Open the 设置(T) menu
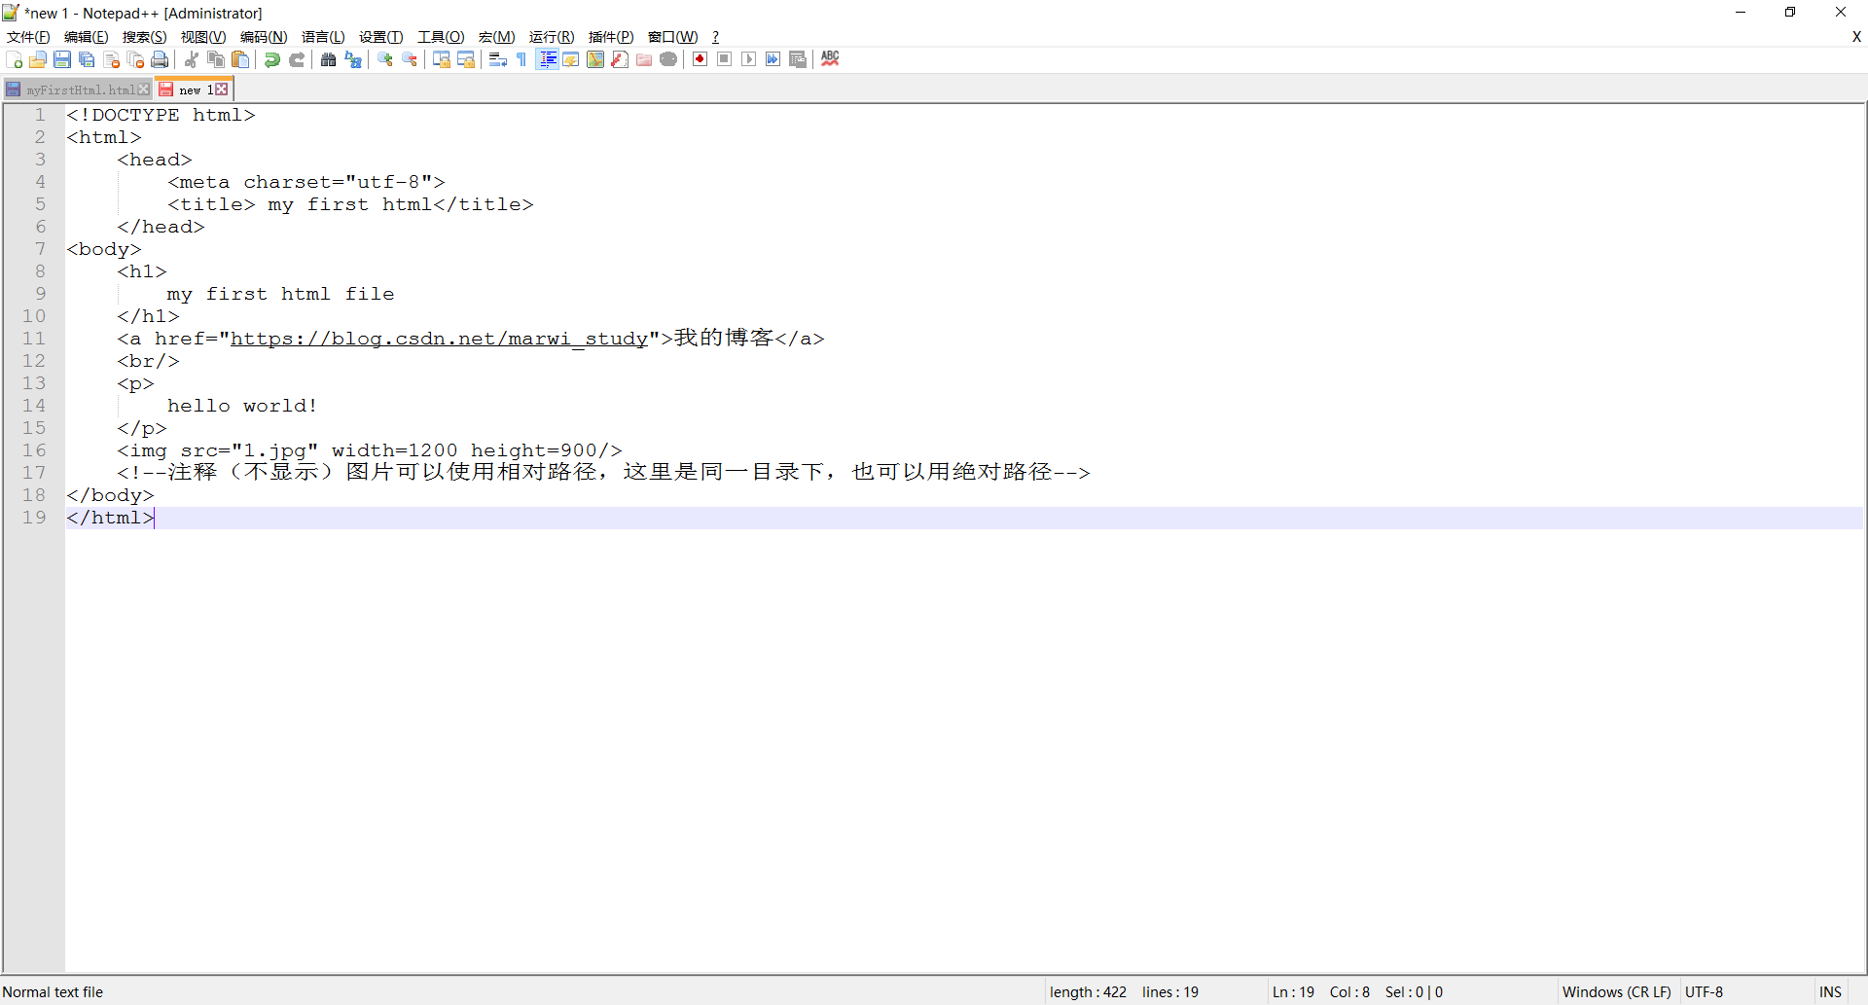Viewport: 1868px width, 1005px height. [381, 37]
